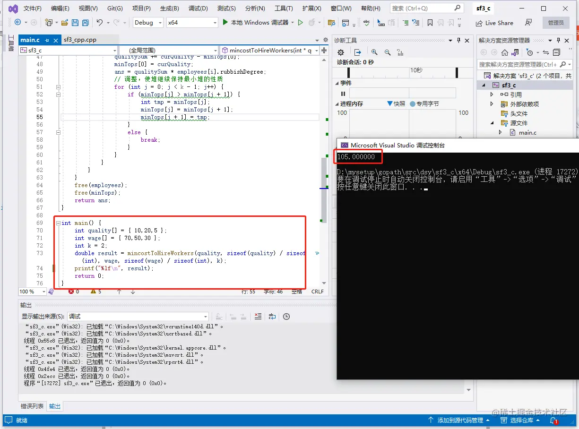Expand the 外部依赖项 tree node
The height and width of the screenshot is (429, 579).
click(492, 104)
